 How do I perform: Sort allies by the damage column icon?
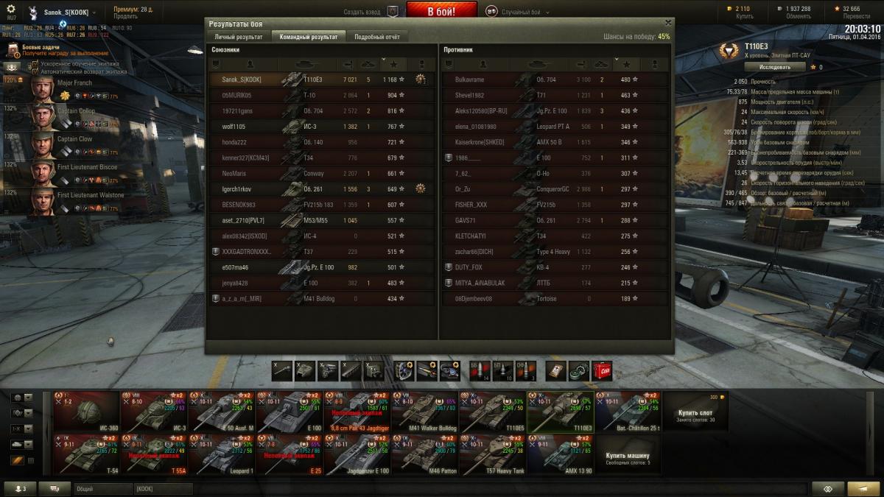(x=350, y=64)
